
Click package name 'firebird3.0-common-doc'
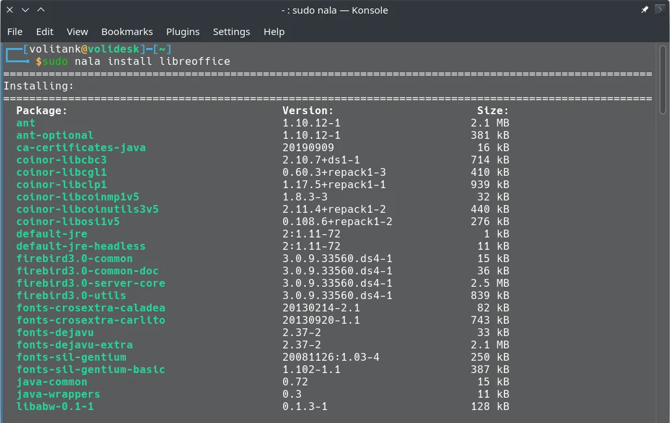(x=87, y=271)
